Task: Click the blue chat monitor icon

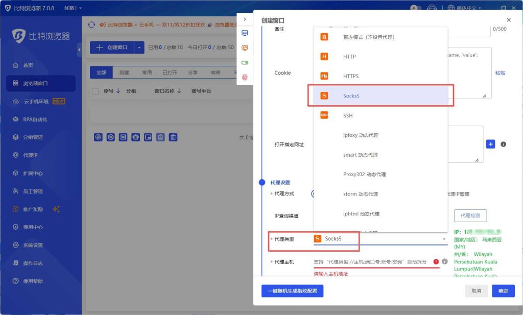Action: pyautogui.click(x=245, y=33)
